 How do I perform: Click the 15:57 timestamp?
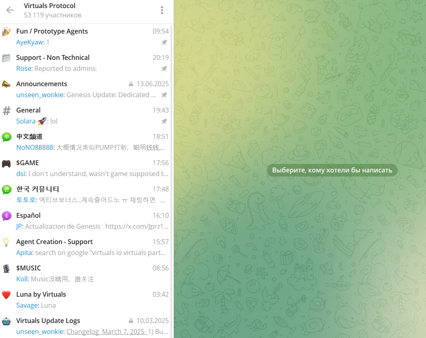[161, 242]
